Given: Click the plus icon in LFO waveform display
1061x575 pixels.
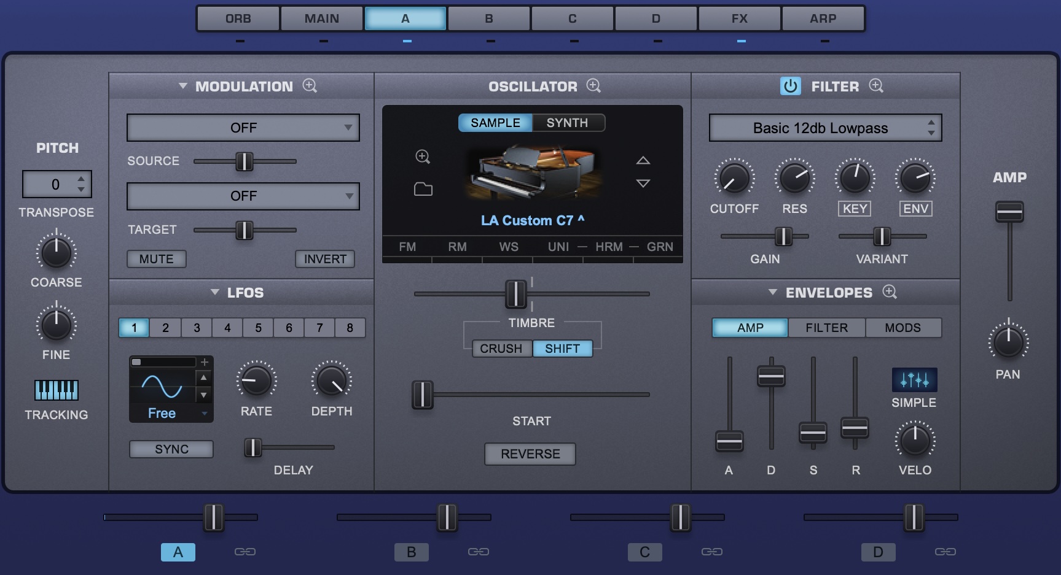Looking at the screenshot, I should coord(205,362).
